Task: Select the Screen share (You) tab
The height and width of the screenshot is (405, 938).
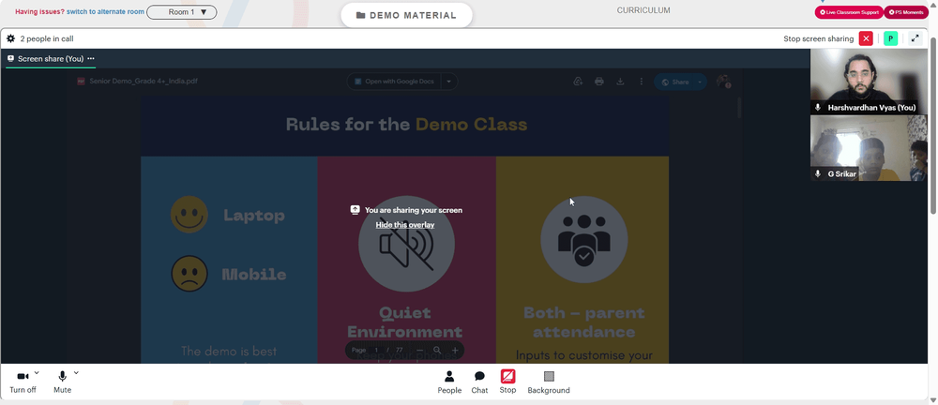Action: (x=51, y=59)
